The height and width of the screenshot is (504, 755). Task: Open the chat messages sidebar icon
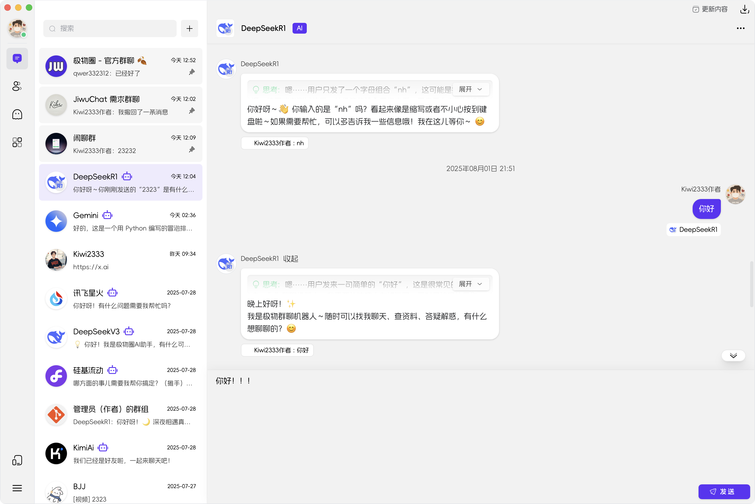point(17,59)
